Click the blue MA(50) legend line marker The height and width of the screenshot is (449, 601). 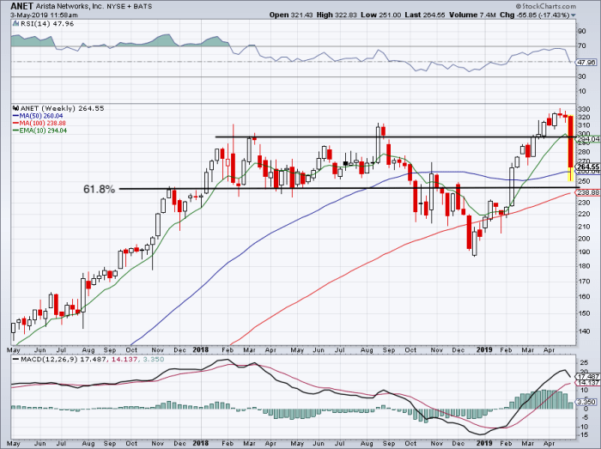(x=15, y=116)
